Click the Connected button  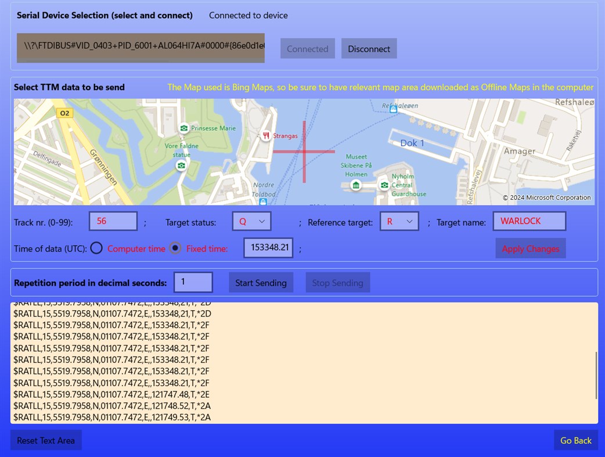(x=308, y=49)
